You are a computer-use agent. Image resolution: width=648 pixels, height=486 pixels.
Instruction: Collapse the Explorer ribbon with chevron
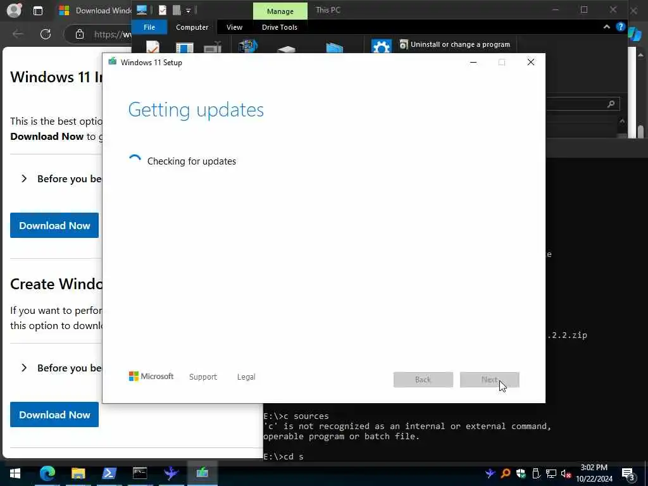607,27
